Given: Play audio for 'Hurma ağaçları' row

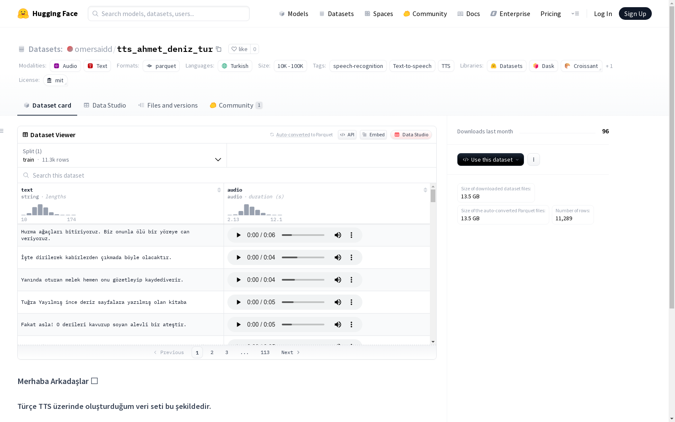Looking at the screenshot, I should coord(238,235).
